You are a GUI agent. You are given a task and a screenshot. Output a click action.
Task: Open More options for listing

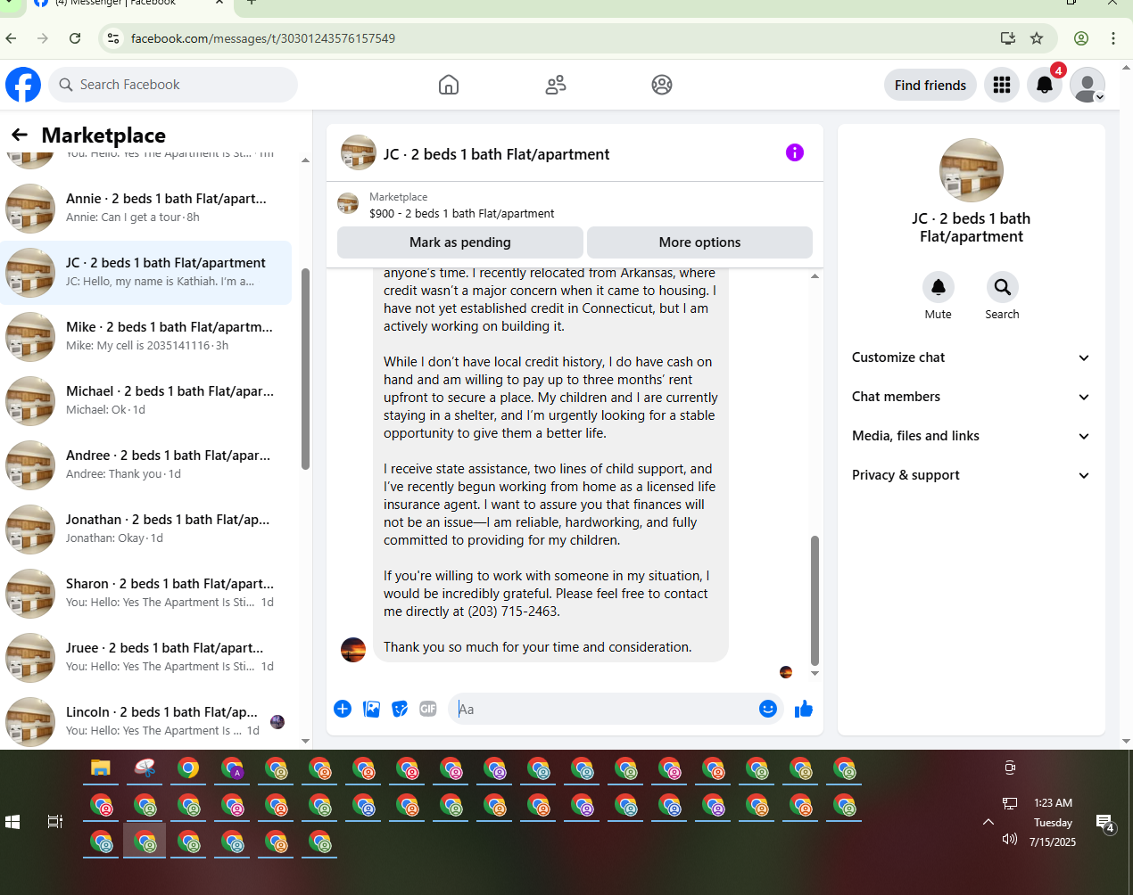coord(699,242)
